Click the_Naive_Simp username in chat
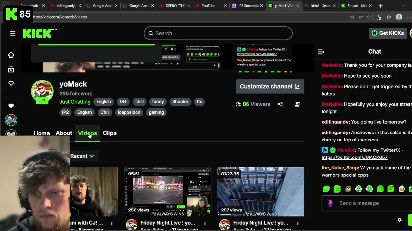This screenshot has height=231, width=412. 340,168
